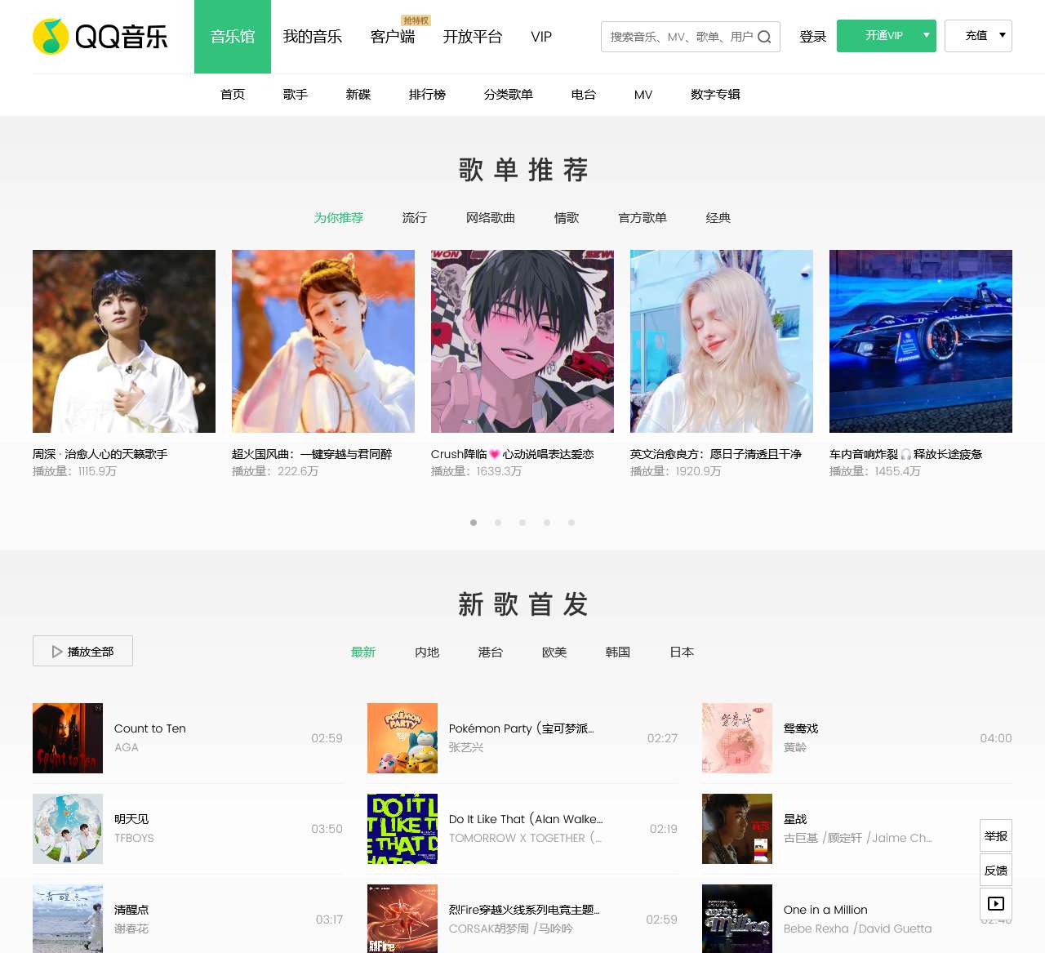
Task: Open the 电台 radio section
Action: tap(583, 95)
